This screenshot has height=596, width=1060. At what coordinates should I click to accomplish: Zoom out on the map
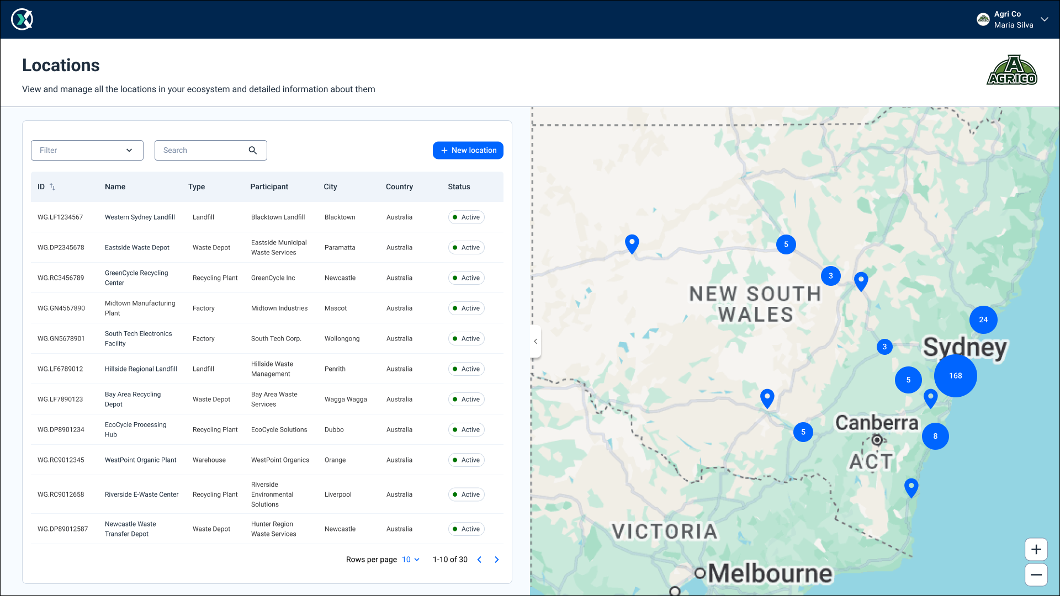click(x=1036, y=574)
